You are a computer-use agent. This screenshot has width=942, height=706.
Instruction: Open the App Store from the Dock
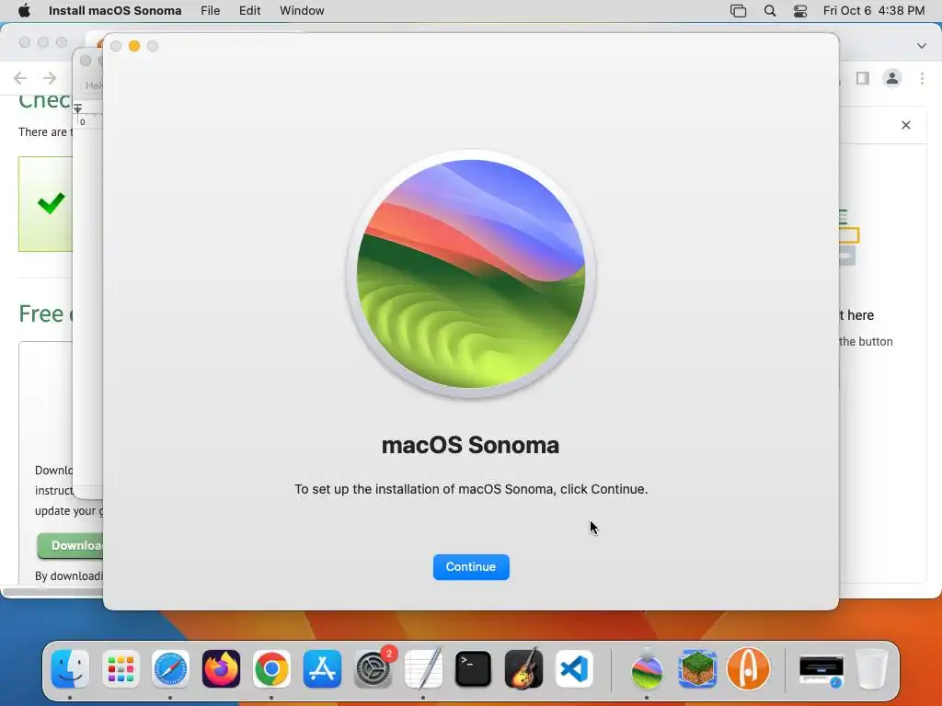tap(322, 668)
